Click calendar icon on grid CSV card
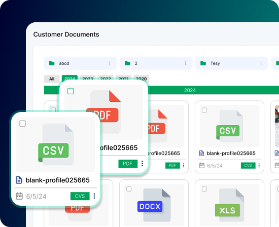Screen dimensions: 279x227 coord(202,166)
